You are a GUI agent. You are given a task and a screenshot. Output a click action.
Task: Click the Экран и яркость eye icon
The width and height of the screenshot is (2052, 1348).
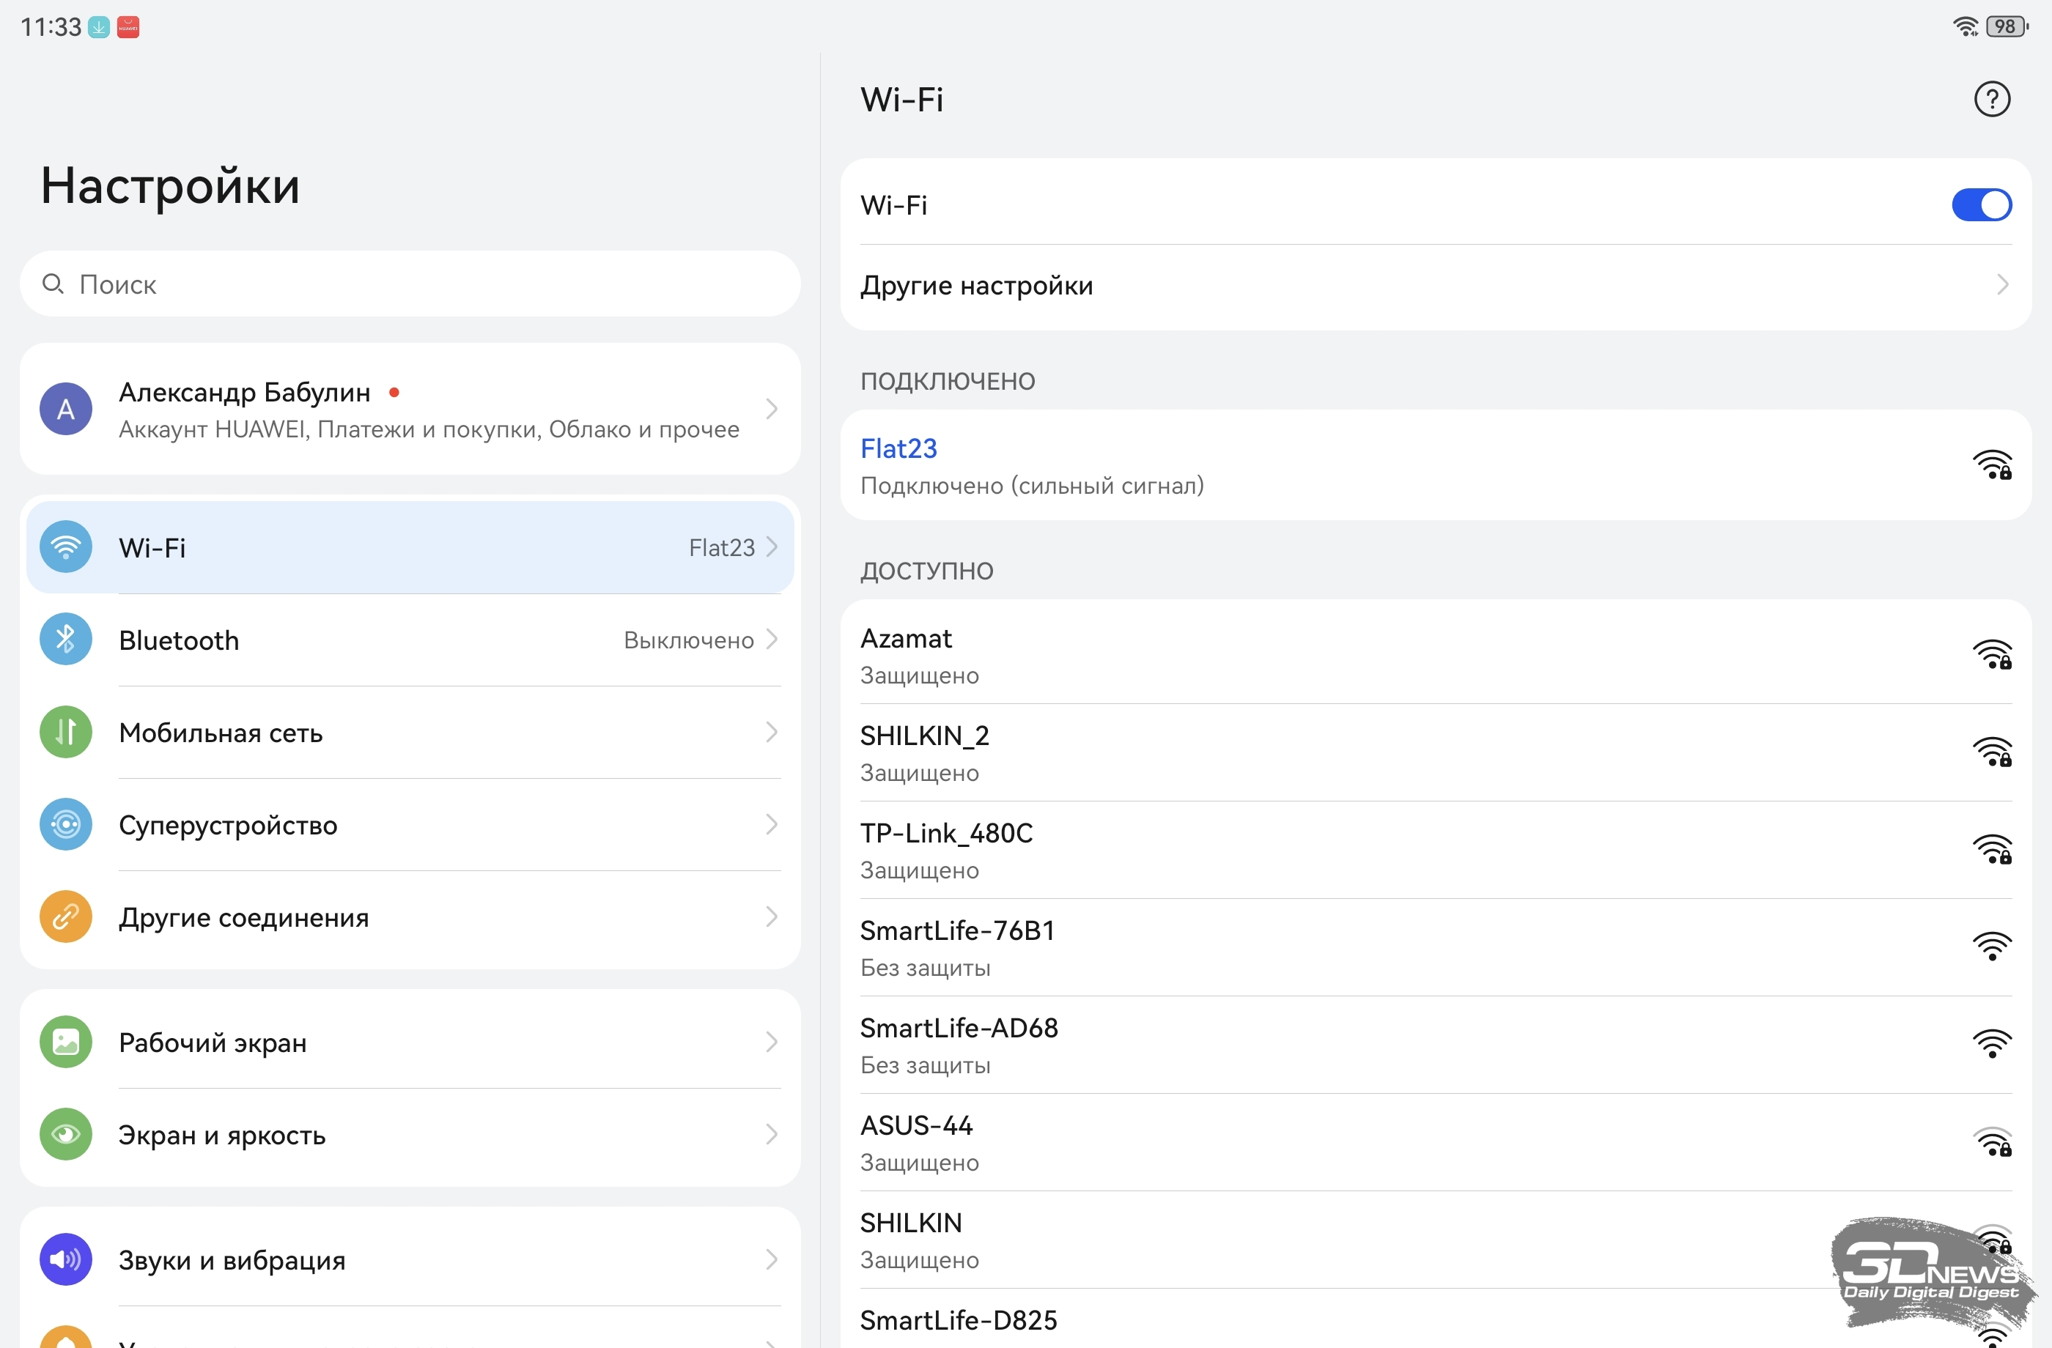[x=65, y=1134]
